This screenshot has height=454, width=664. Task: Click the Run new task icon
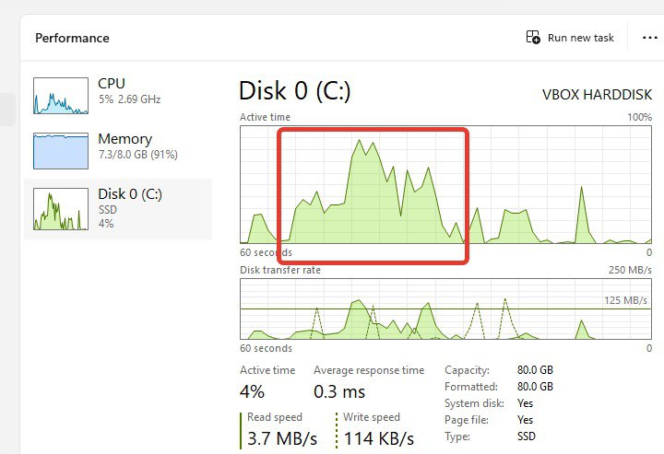pyautogui.click(x=533, y=37)
